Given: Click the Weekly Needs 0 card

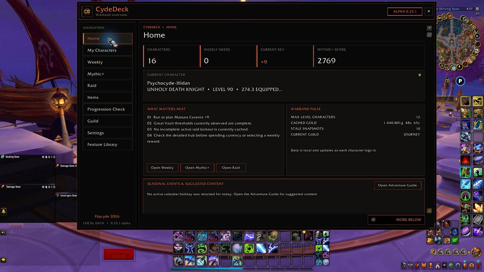Looking at the screenshot, I should [228, 56].
